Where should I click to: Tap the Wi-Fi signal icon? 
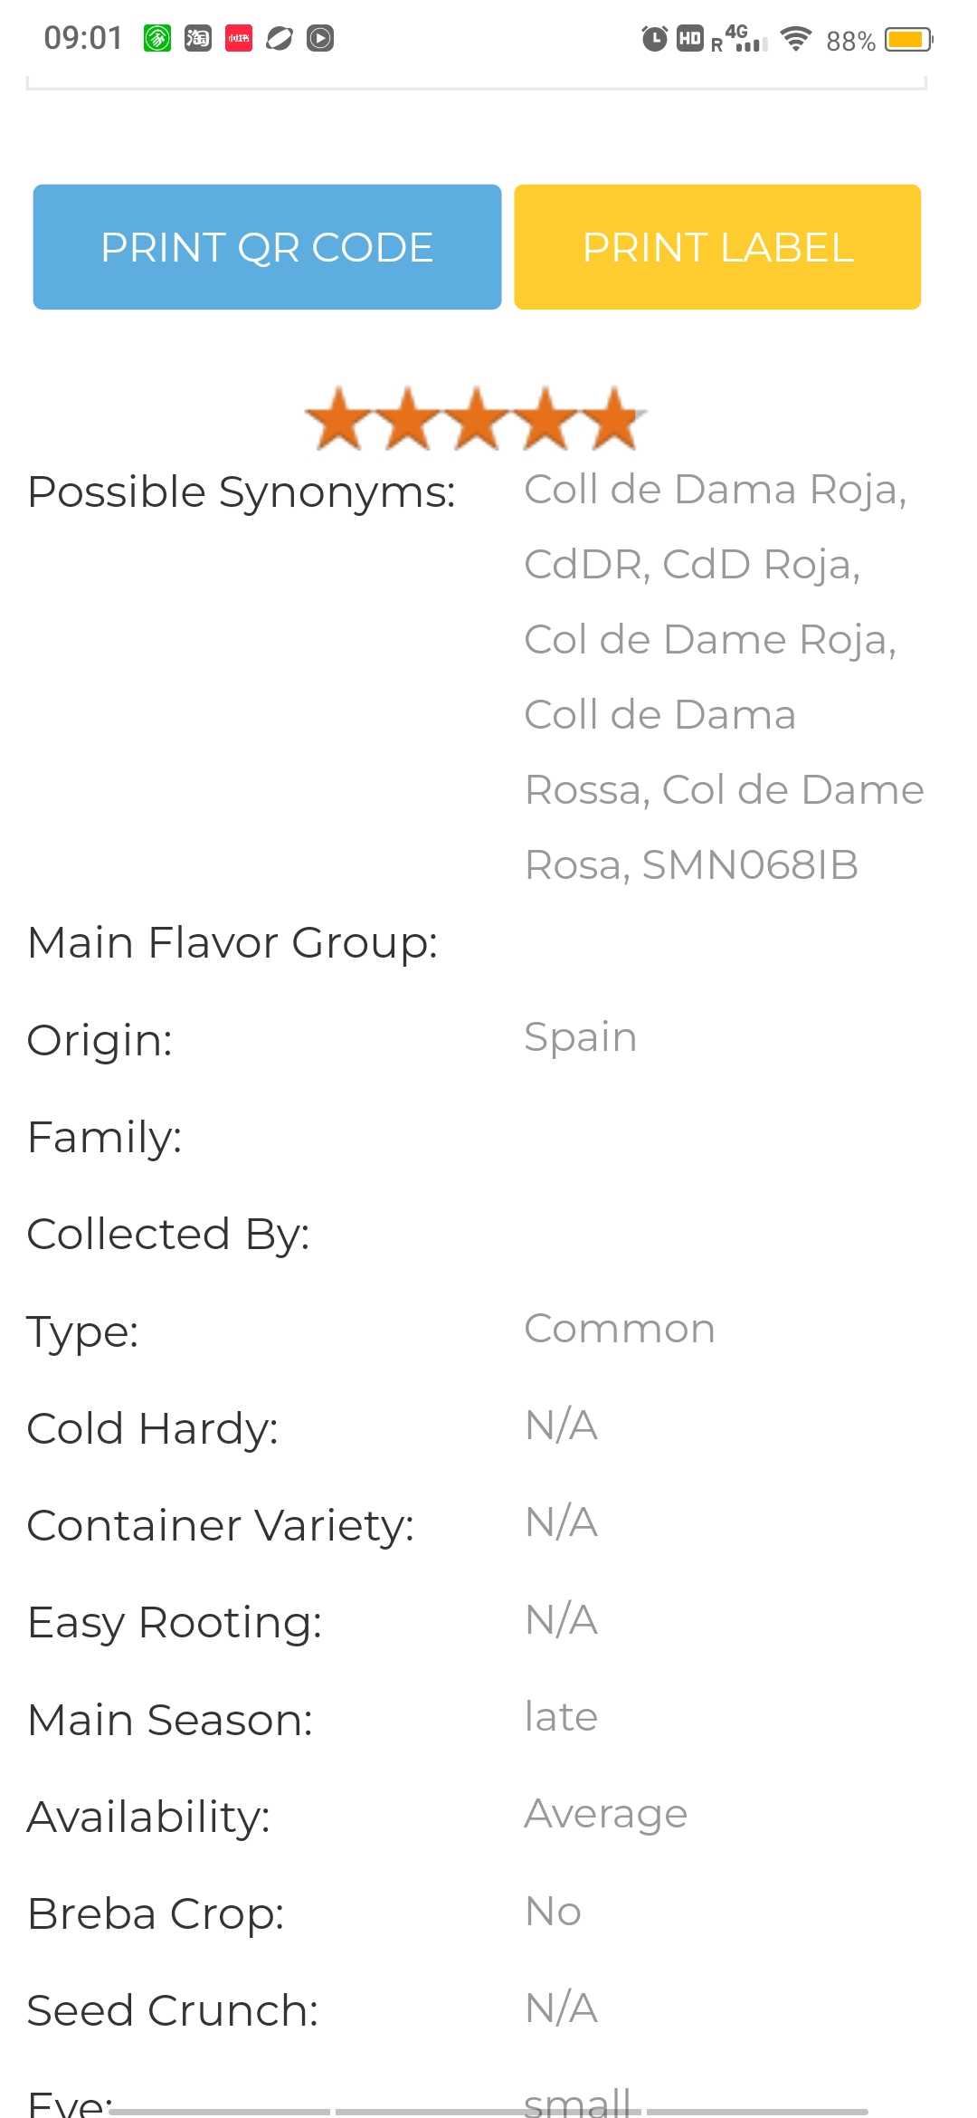[x=795, y=38]
